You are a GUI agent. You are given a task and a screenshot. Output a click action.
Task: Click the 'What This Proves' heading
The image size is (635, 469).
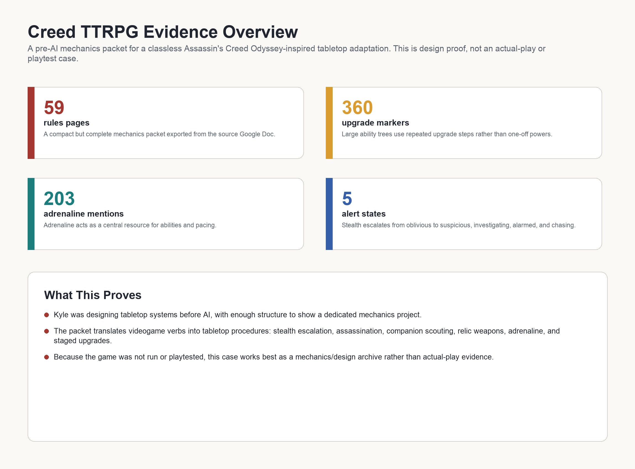click(x=92, y=295)
